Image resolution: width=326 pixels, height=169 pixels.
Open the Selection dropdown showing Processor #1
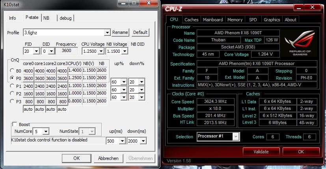pos(218,137)
